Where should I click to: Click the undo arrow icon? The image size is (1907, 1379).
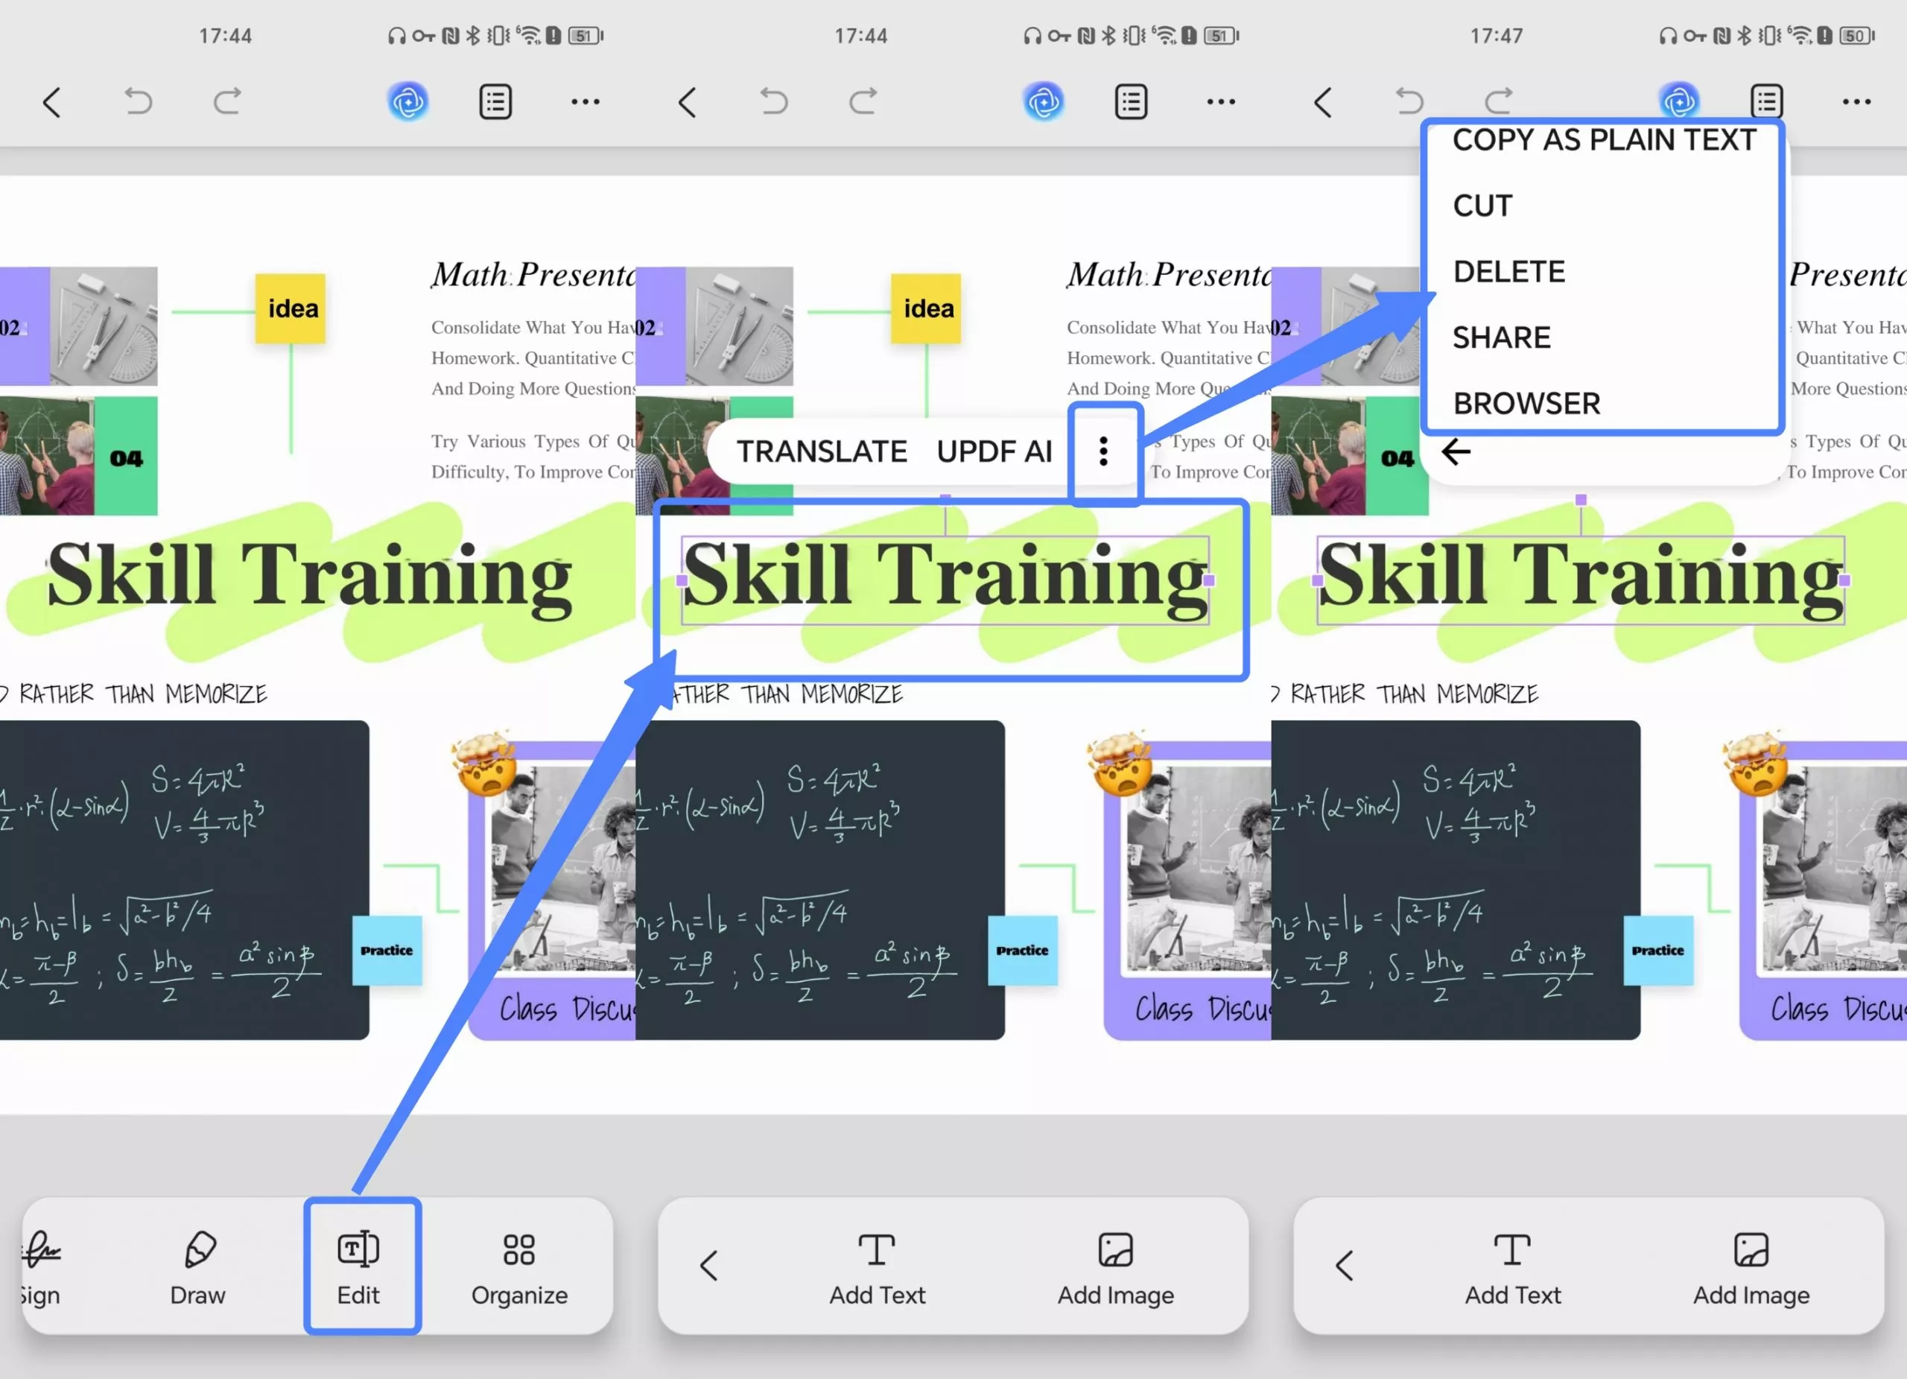click(137, 102)
